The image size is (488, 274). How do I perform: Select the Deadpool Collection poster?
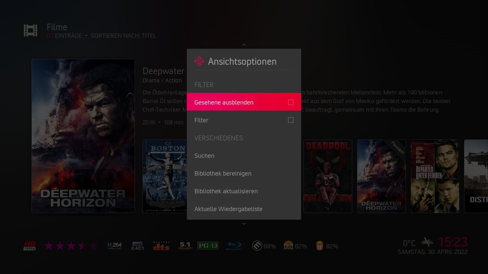click(x=328, y=176)
